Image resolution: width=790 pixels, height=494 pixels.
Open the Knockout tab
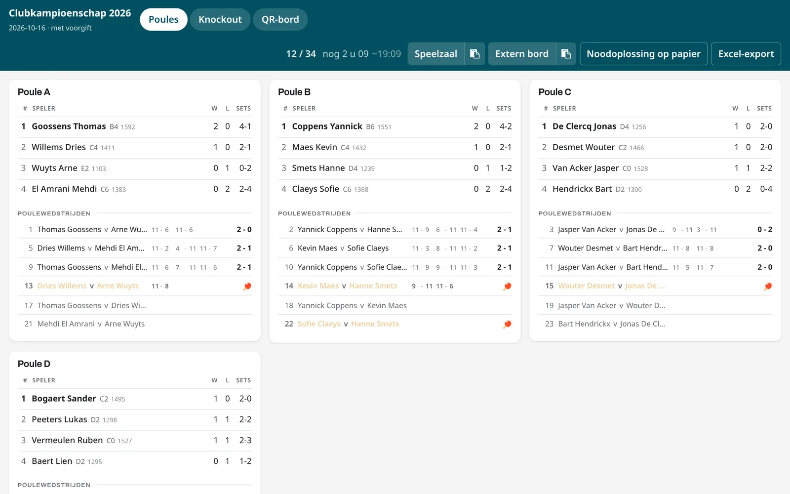click(x=220, y=19)
